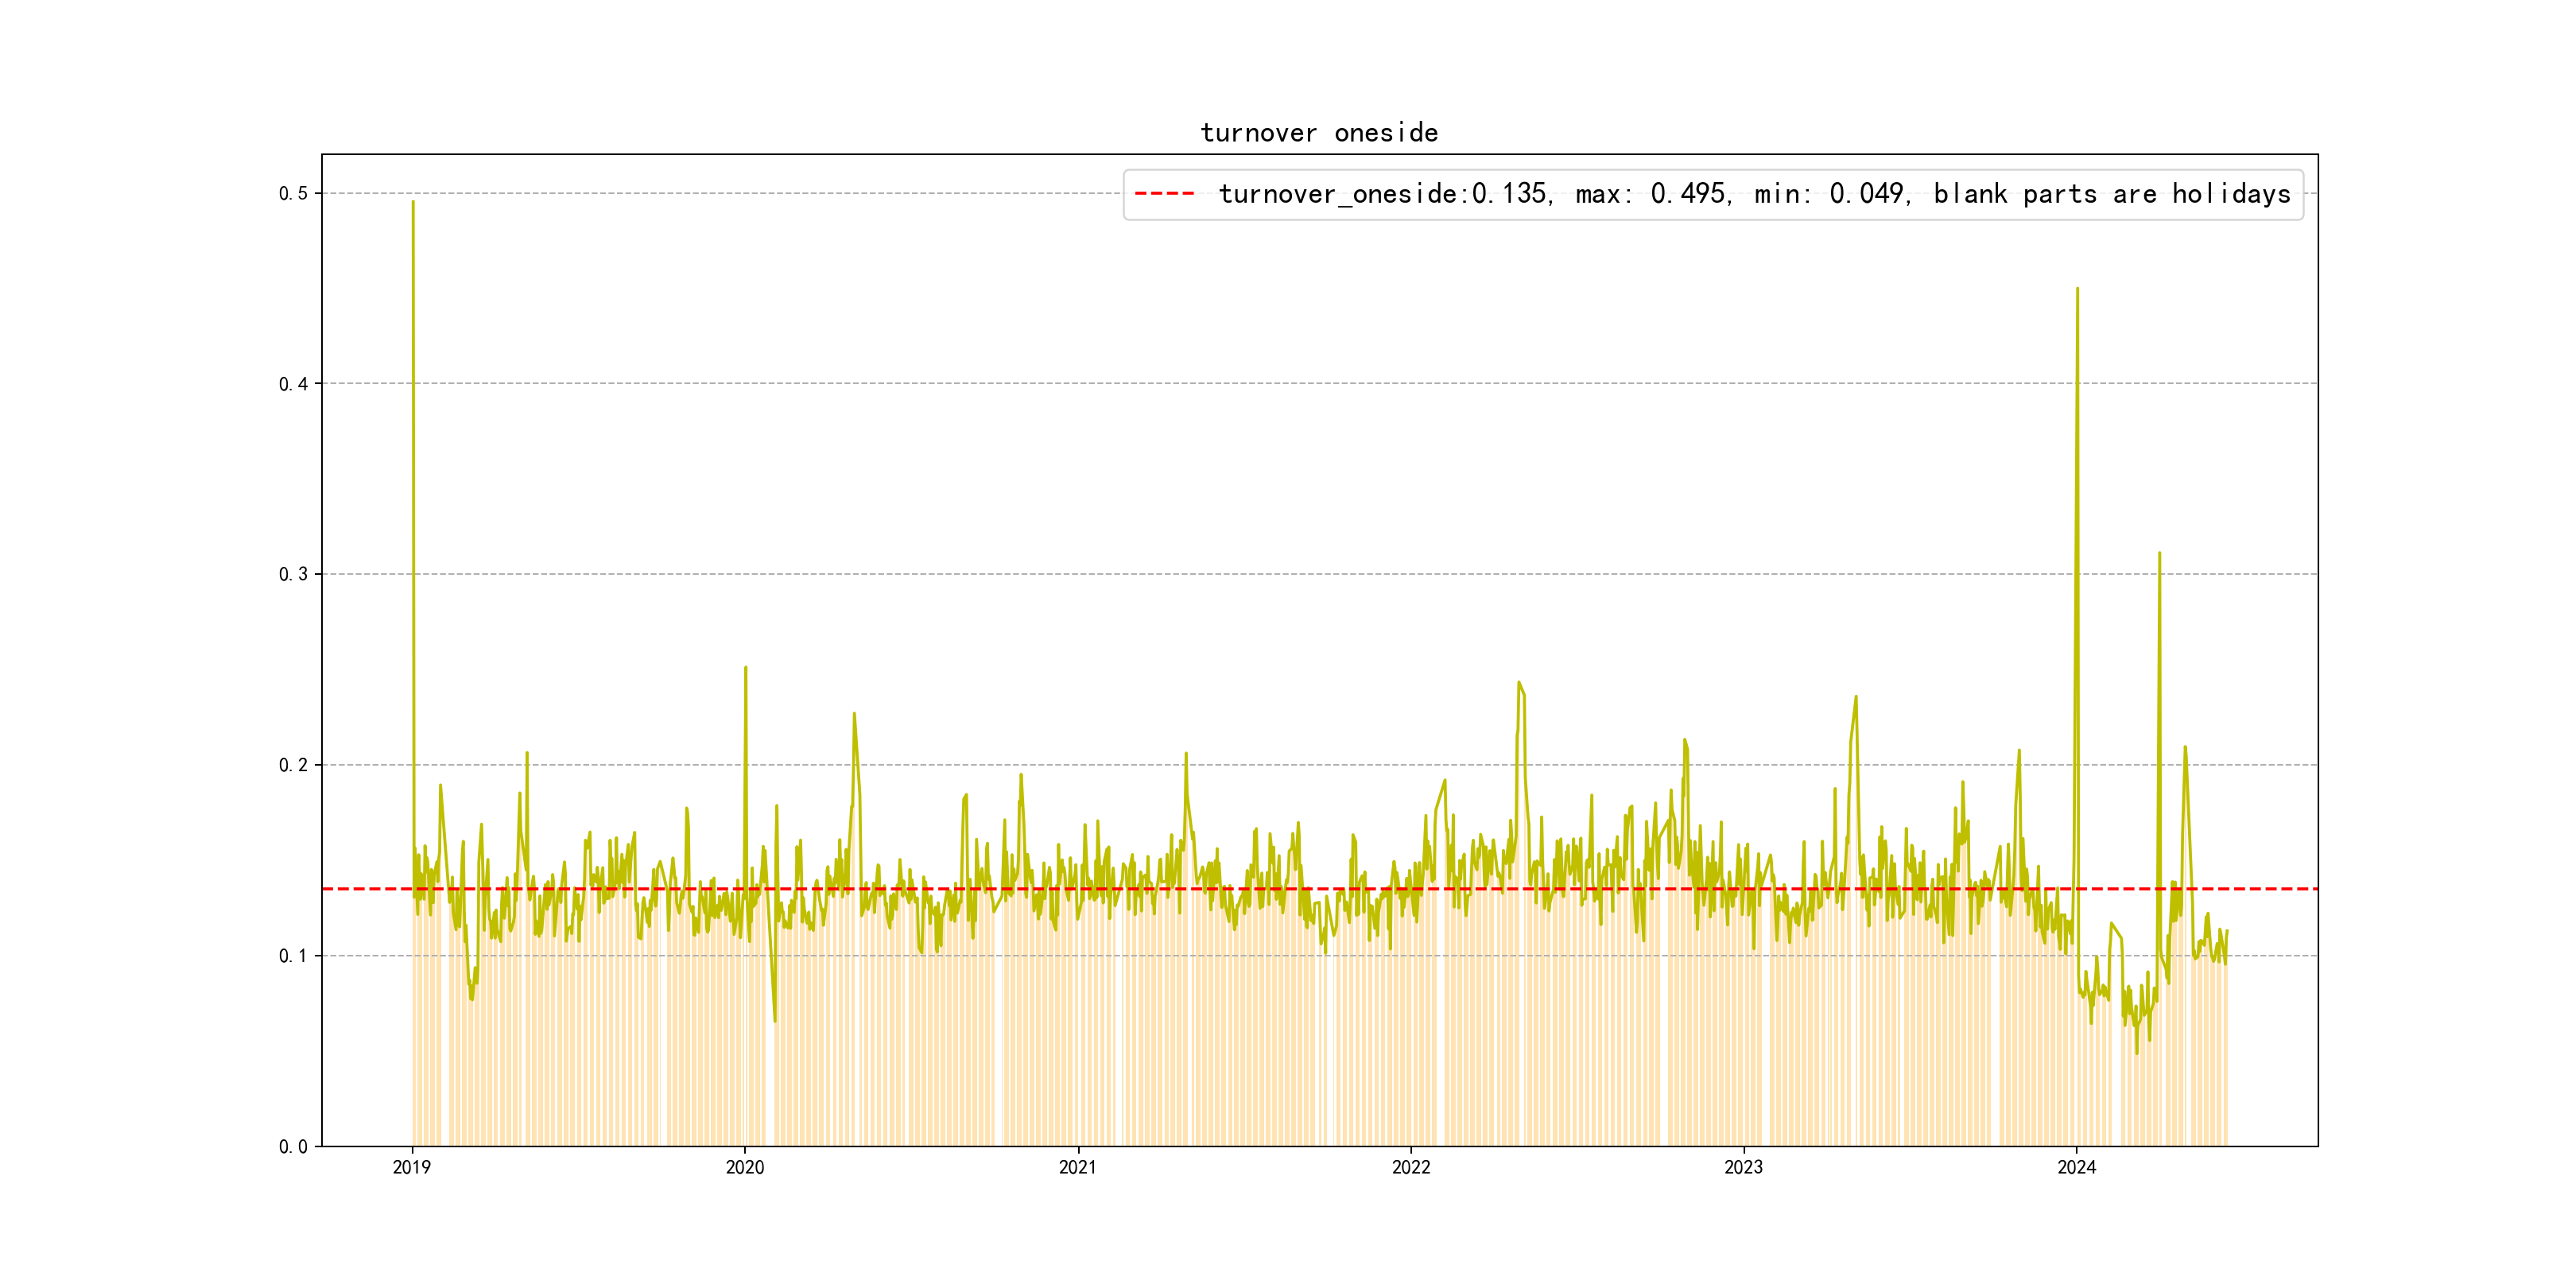The width and height of the screenshot is (2576, 1288).
Task: Click the 2022 x-axis label
Action: 1410,1167
